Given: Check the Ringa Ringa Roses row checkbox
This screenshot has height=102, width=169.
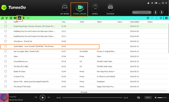Looking at the screenshot, I should (x=6, y=26).
